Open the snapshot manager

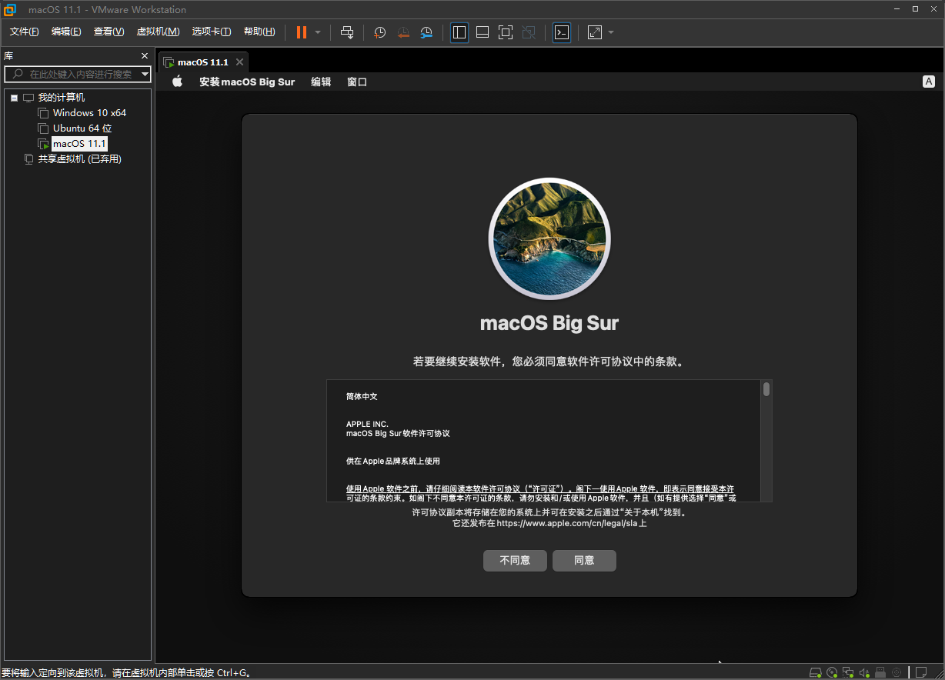coord(426,32)
